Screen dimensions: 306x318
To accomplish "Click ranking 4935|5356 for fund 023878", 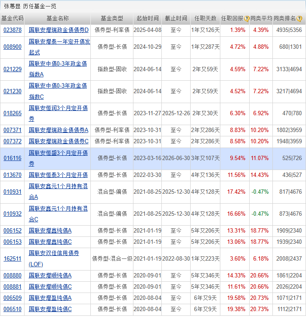I will tap(289, 30).
